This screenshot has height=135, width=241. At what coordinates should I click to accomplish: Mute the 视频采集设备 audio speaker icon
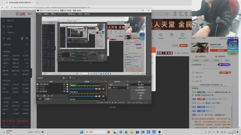100,96
